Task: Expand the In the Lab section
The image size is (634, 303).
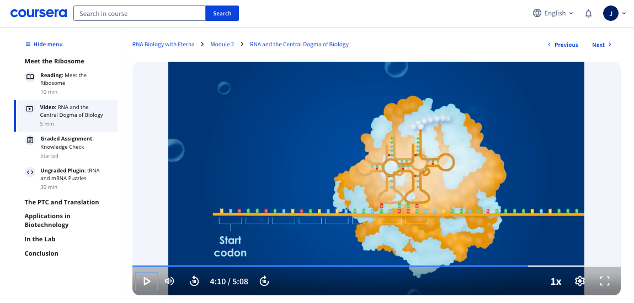Action: point(40,239)
